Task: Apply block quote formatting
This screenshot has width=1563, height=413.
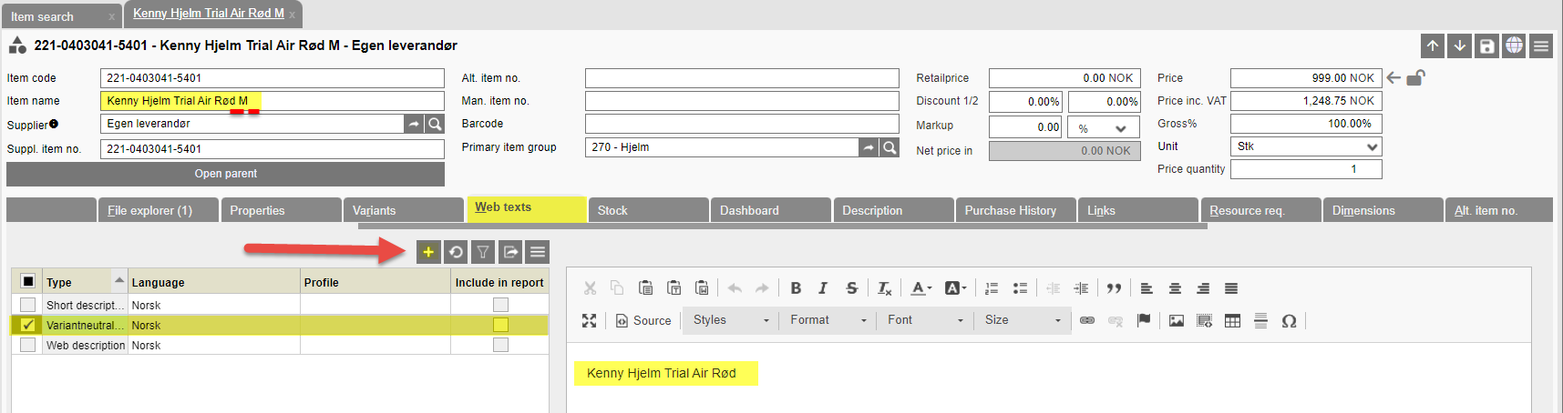Action: [x=1114, y=288]
